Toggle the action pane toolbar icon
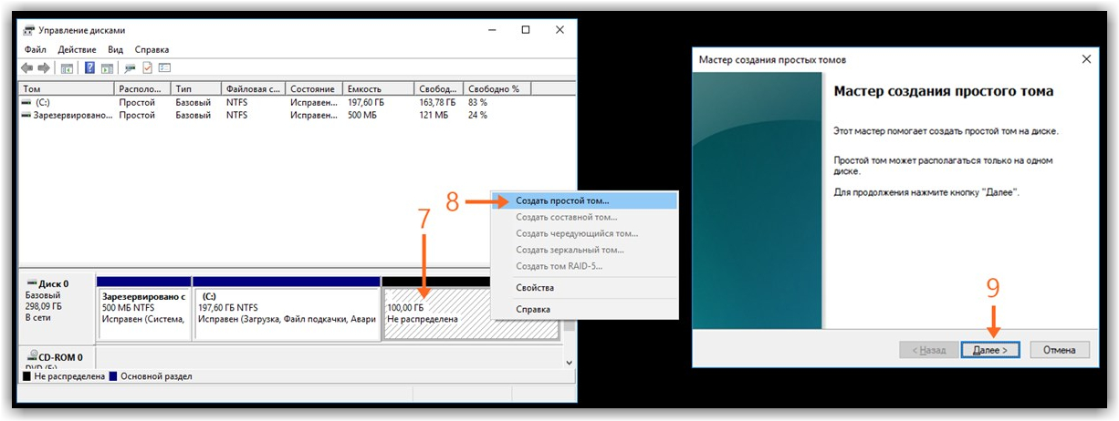1119x421 pixels. coord(107,68)
